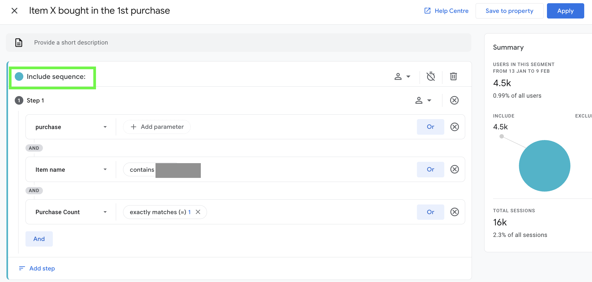Viewport: 592px width, 282px height.
Task: Open the Step 1 scope dropdown
Action: (x=423, y=100)
